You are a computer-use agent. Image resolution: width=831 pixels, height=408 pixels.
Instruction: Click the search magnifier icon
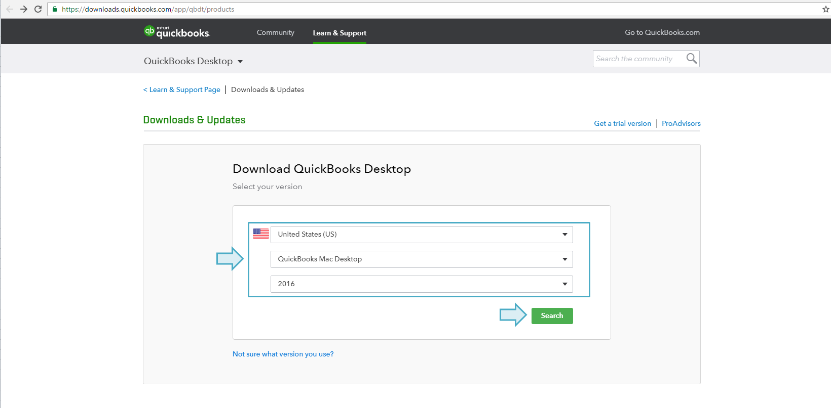coord(692,59)
